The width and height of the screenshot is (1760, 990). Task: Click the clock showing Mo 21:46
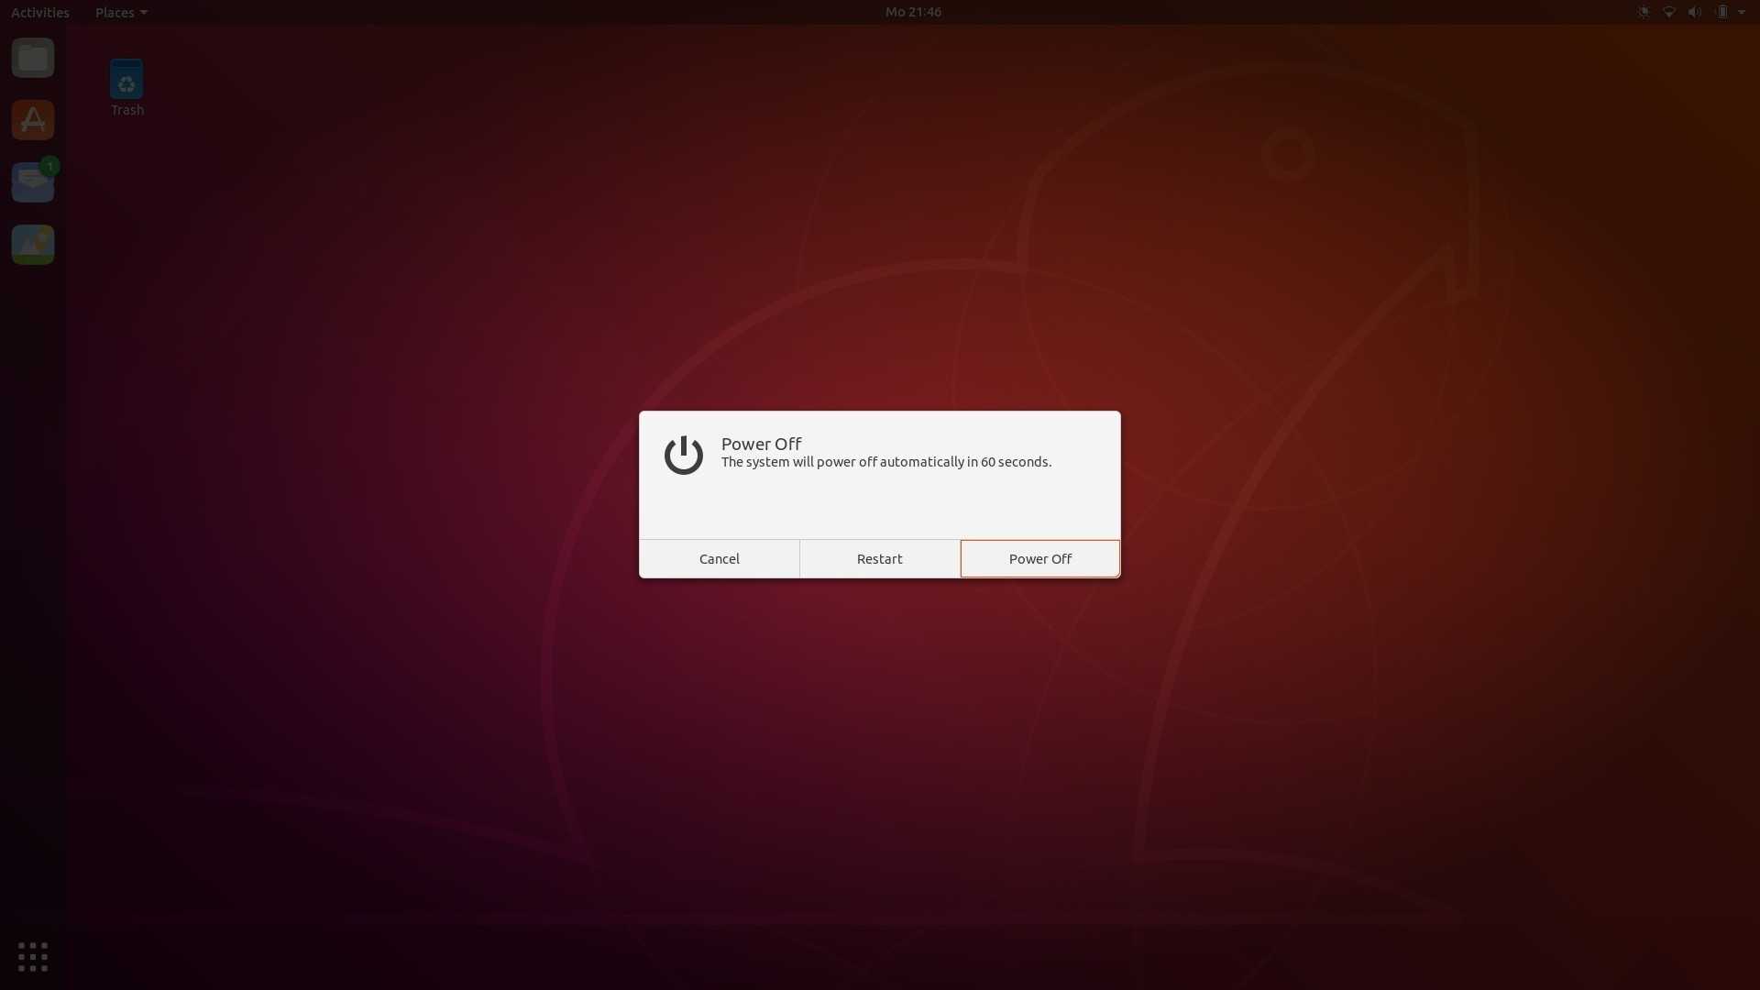(x=913, y=12)
